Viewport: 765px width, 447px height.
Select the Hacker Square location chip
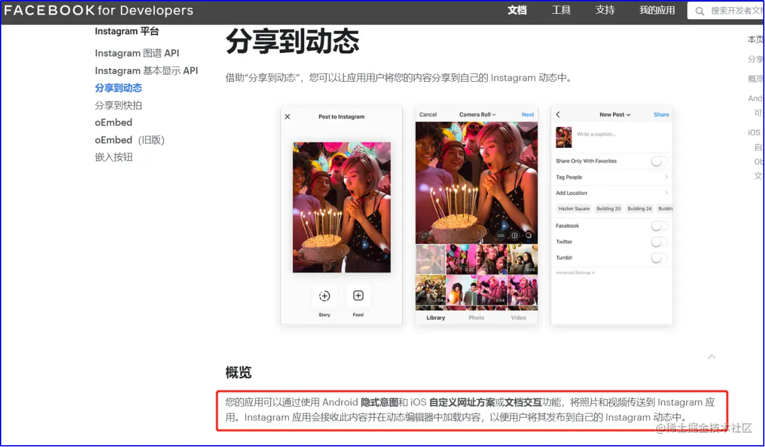(574, 208)
